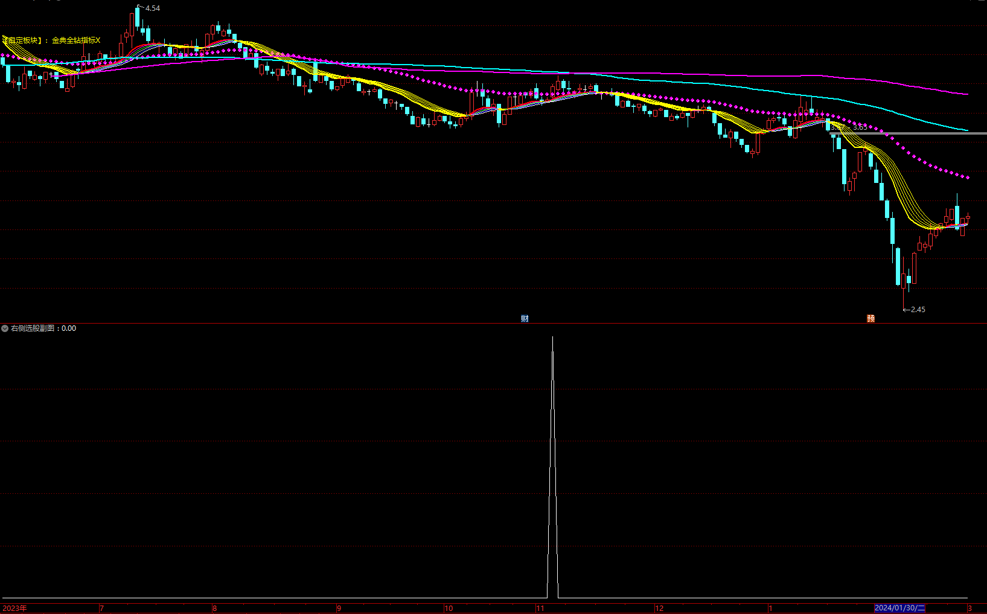Expand the 右侧选股副图 indicator dropdown arrow
The height and width of the screenshot is (614, 987).
click(5, 328)
